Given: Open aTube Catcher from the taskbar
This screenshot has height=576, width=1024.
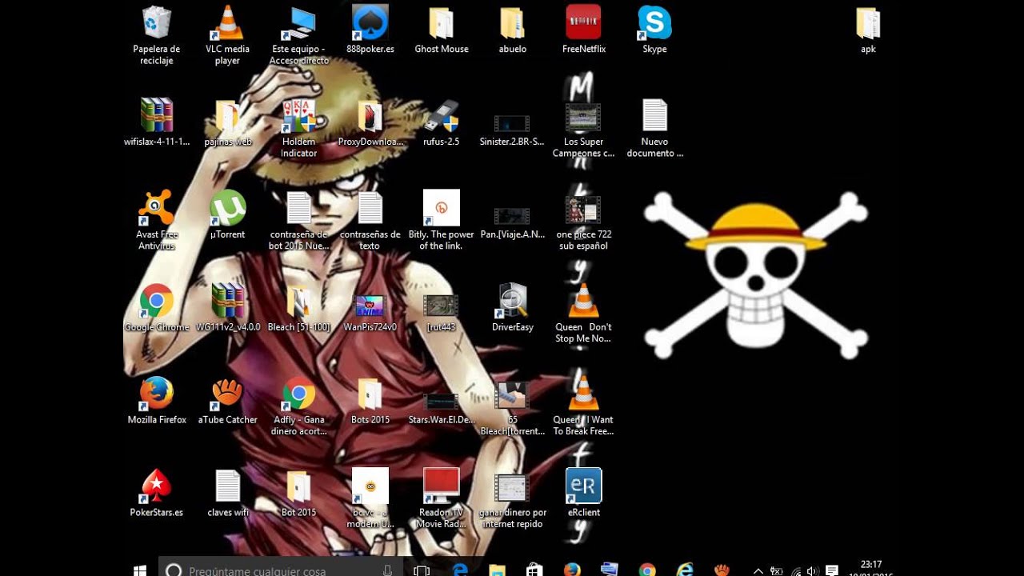Looking at the screenshot, I should pos(722,570).
